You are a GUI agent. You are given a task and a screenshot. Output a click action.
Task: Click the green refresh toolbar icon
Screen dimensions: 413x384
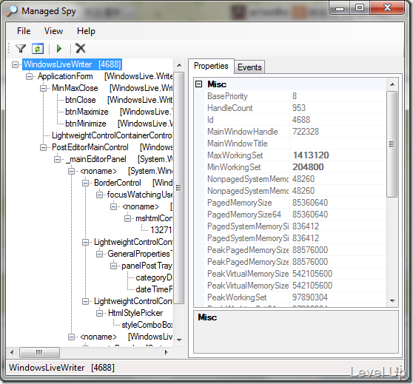coord(38,48)
